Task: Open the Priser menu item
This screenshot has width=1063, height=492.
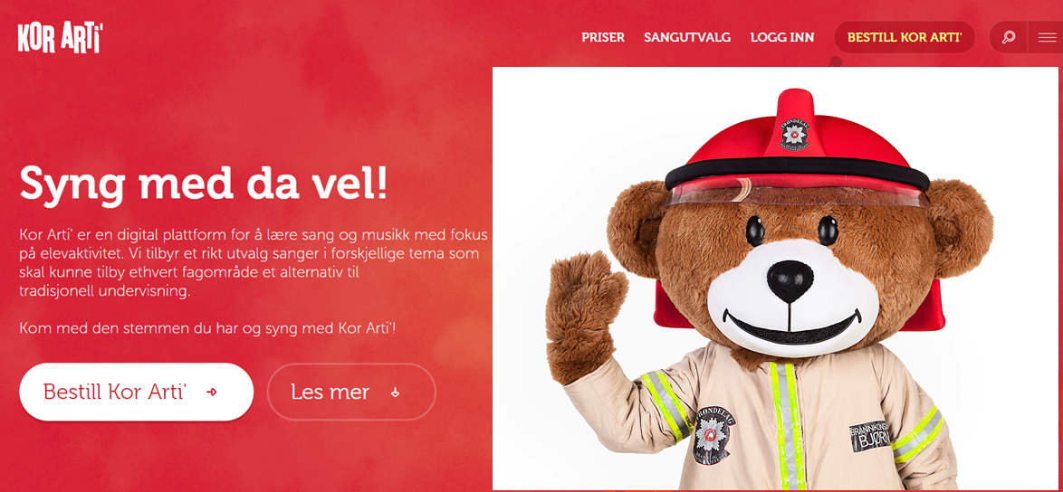Action: (603, 37)
